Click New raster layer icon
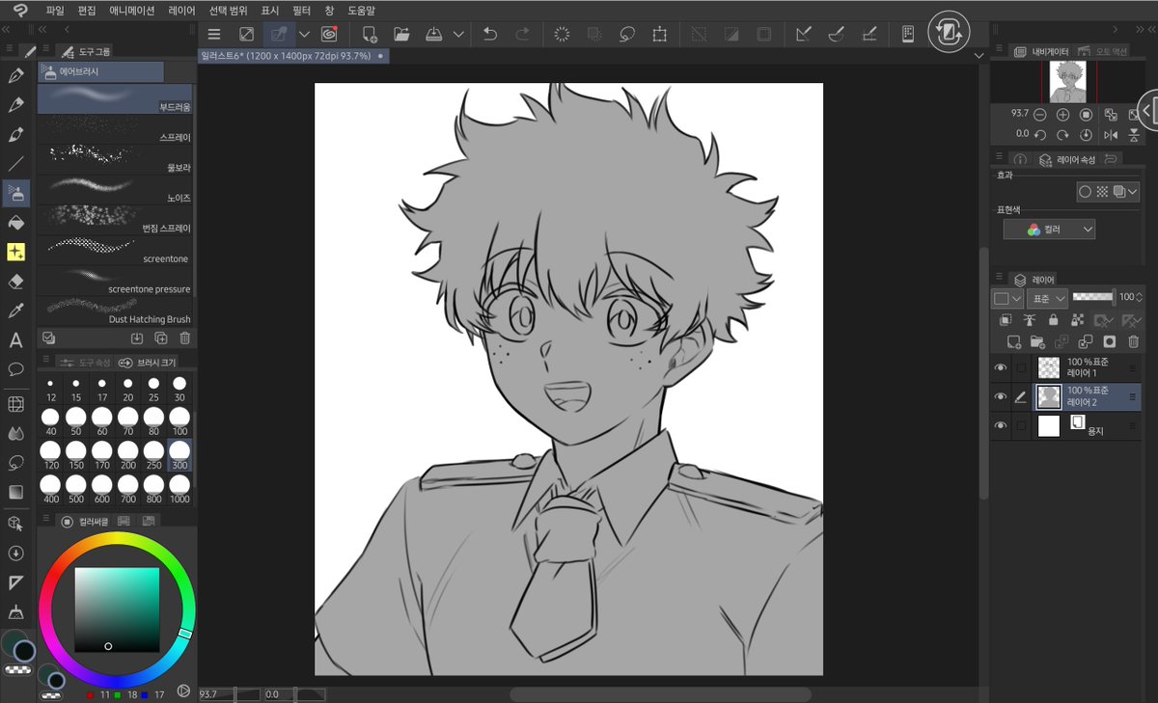Viewport: 1158px width, 703px height. tap(1013, 341)
